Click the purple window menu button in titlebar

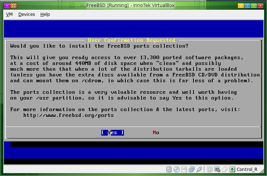7,6
